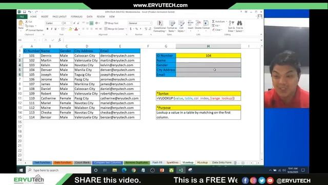This screenshot has width=328, height=185.
Task: Toggle the highlighted Bottom Align button
Action: coord(91,23)
